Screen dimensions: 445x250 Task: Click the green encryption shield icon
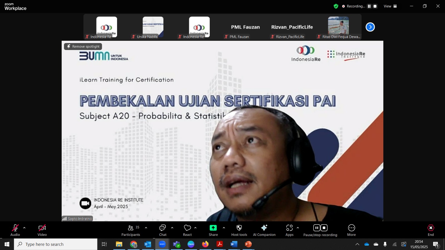336,6
